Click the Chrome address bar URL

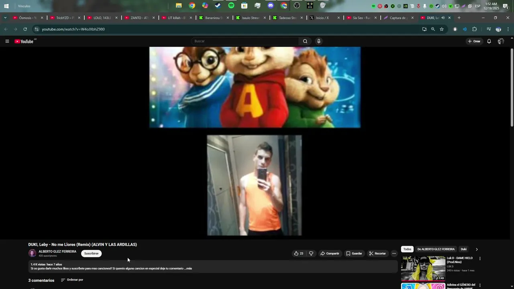coord(73,29)
